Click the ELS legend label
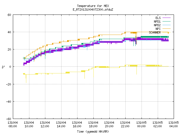The height and width of the screenshot is (134, 179). (158, 18)
